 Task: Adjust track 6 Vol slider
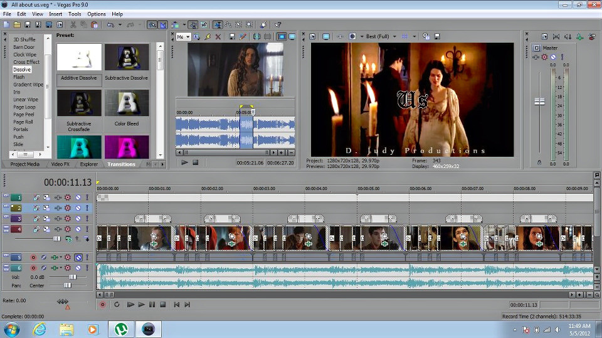click(73, 277)
